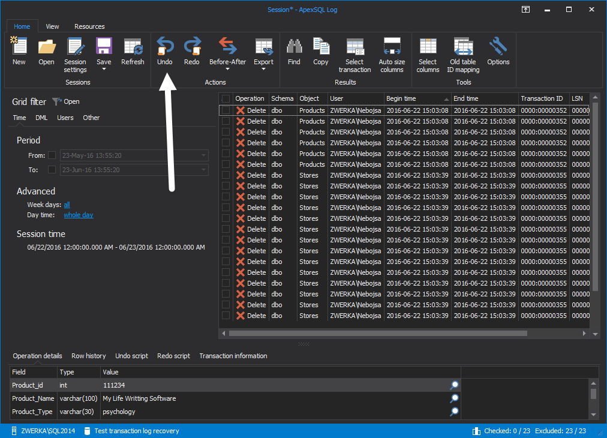Open the Transaction information tab

point(233,356)
